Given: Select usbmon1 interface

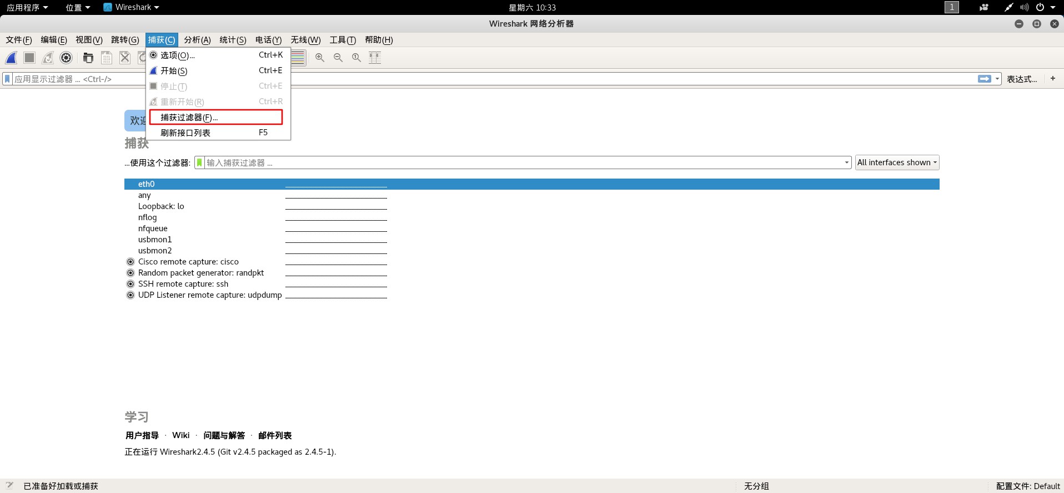Looking at the screenshot, I should [x=155, y=240].
